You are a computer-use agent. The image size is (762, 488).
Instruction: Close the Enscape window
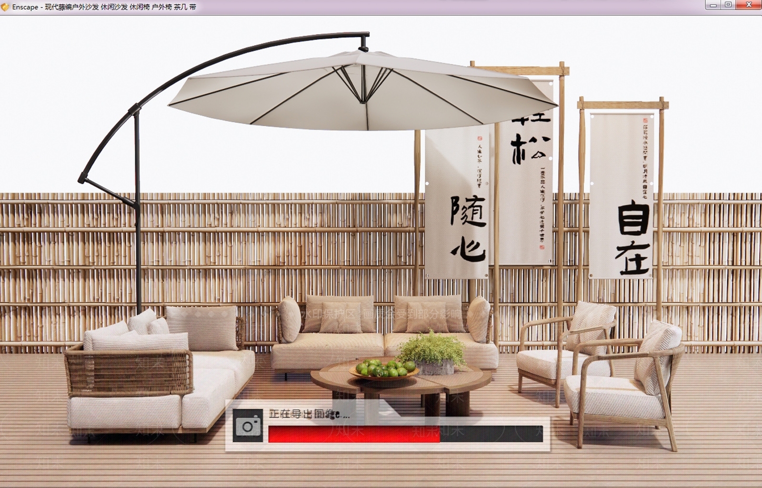coord(749,5)
